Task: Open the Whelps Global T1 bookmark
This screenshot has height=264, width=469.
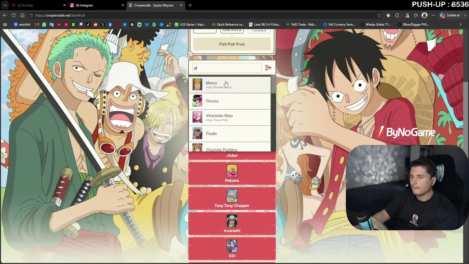Action: point(376,25)
